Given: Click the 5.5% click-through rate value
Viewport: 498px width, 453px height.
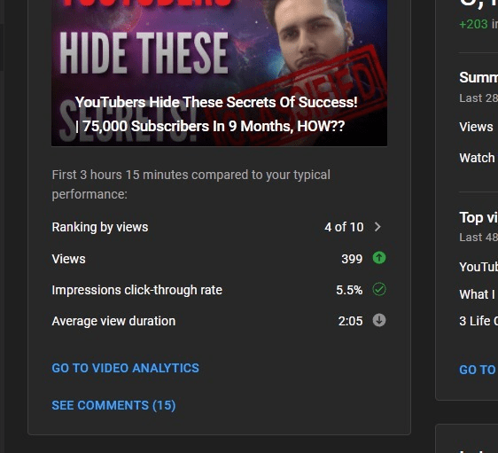Looking at the screenshot, I should tap(349, 290).
